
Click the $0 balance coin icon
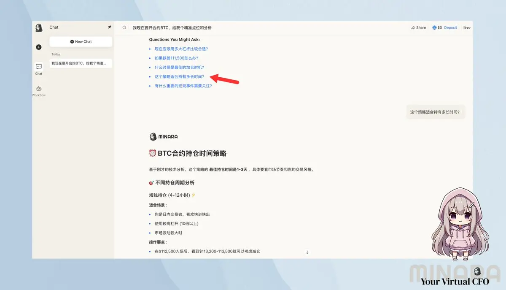coord(434,28)
